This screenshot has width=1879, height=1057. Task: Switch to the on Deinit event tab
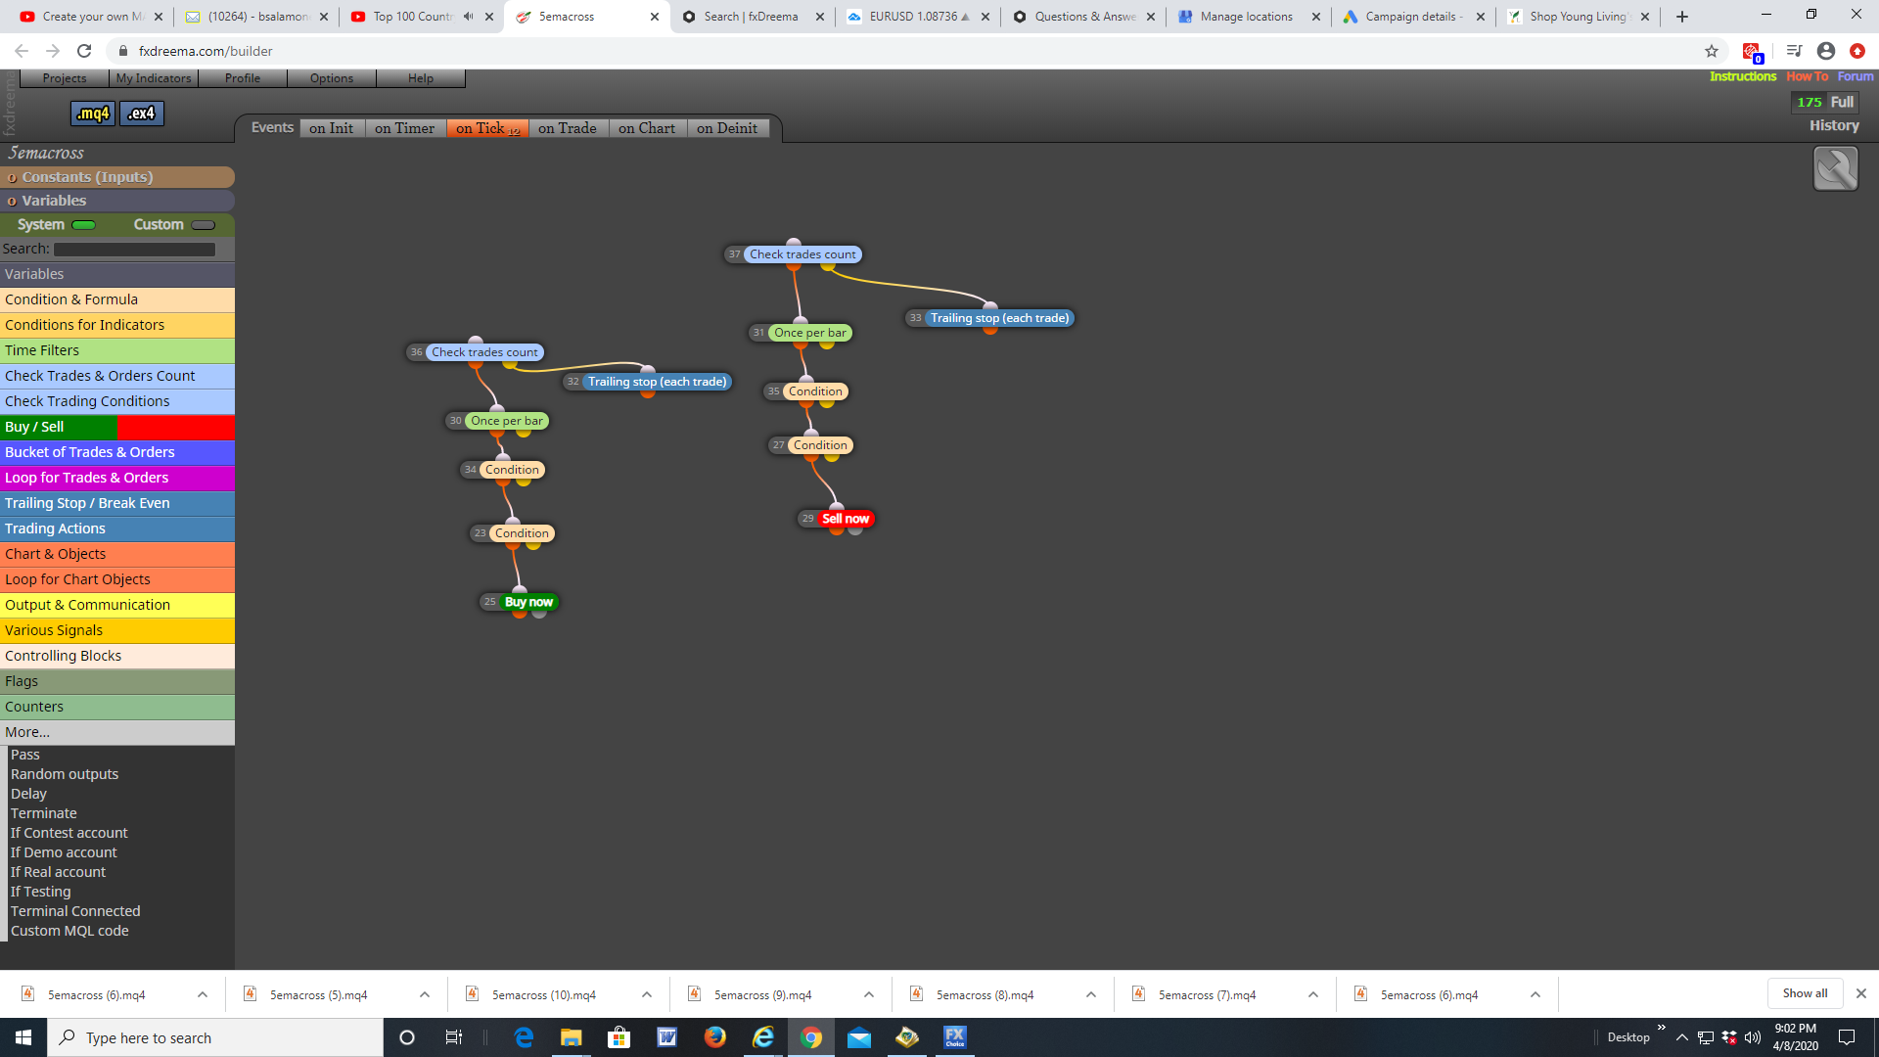(727, 128)
